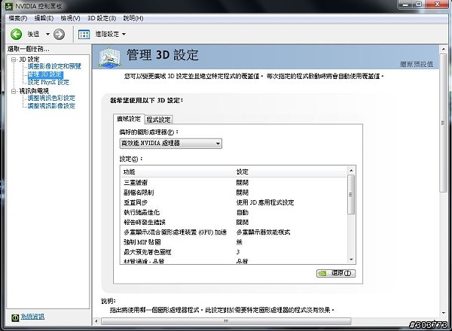Click the system information icon
452x331 pixels.
click(15, 317)
